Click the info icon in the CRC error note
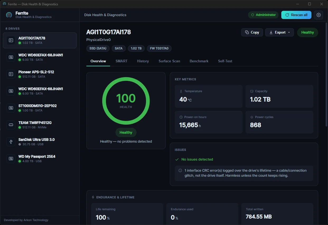This screenshot has width=328, height=225. 180,171
